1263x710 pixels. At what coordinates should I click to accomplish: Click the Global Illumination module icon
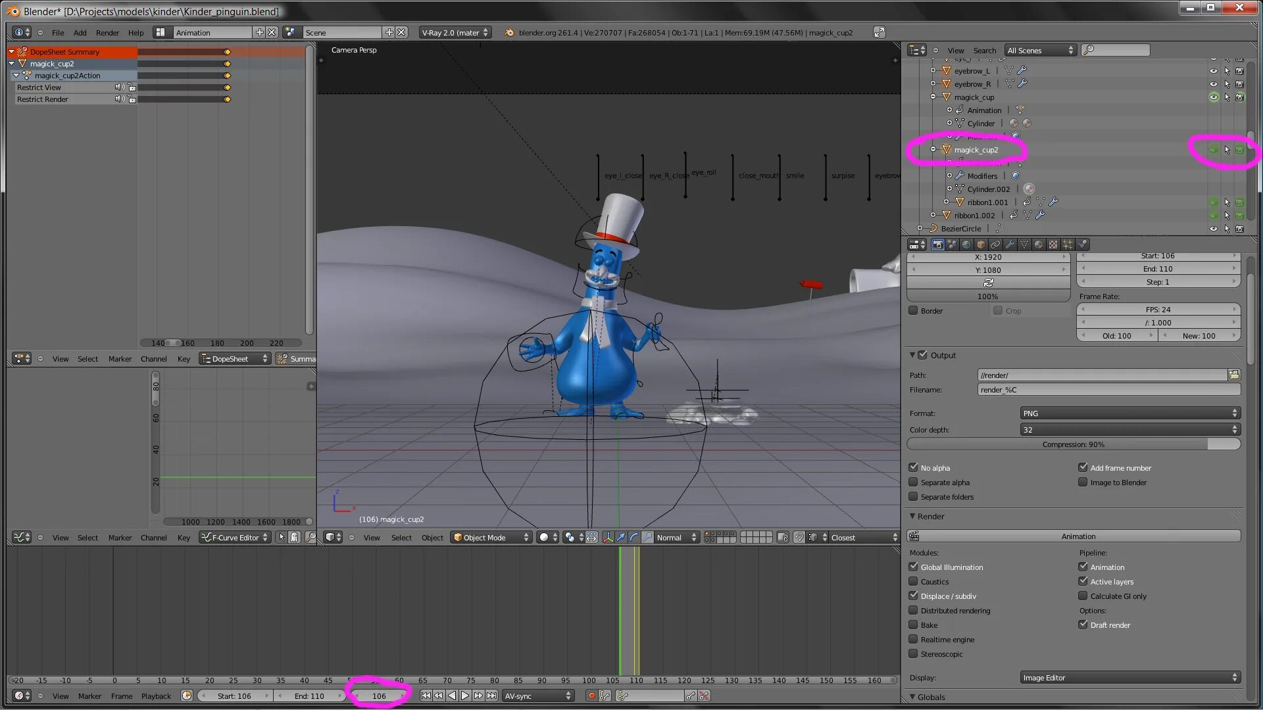[914, 567]
